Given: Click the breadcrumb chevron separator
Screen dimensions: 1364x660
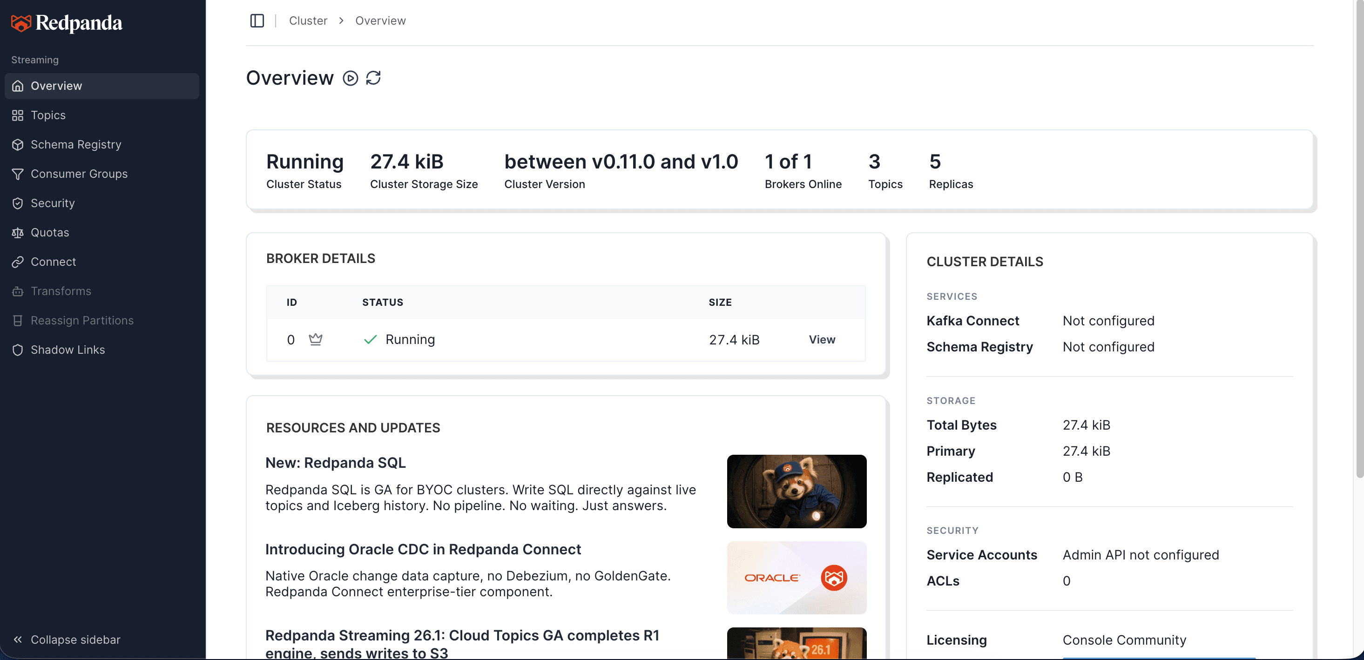Looking at the screenshot, I should 342,20.
